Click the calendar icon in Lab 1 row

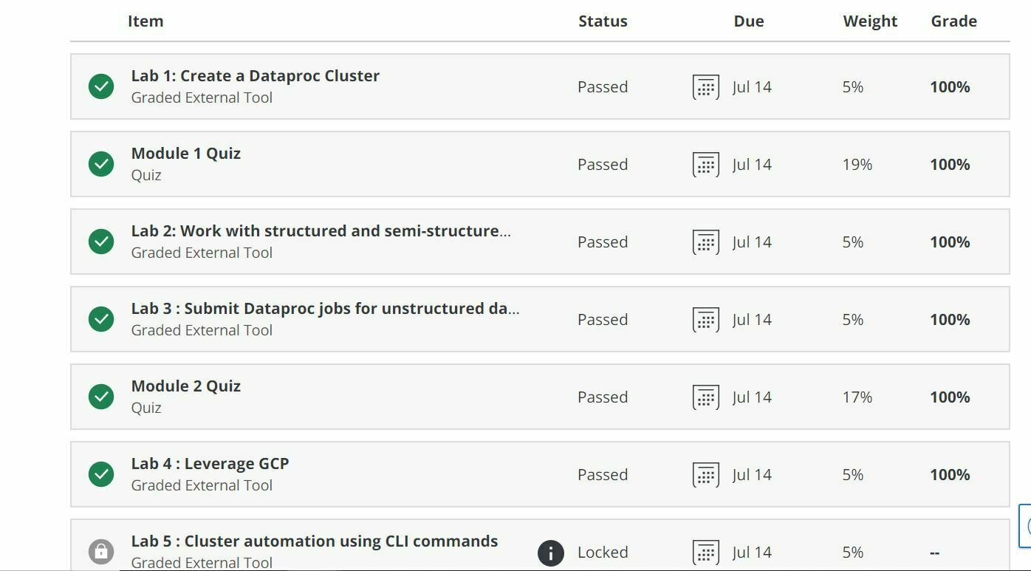pyautogui.click(x=706, y=86)
